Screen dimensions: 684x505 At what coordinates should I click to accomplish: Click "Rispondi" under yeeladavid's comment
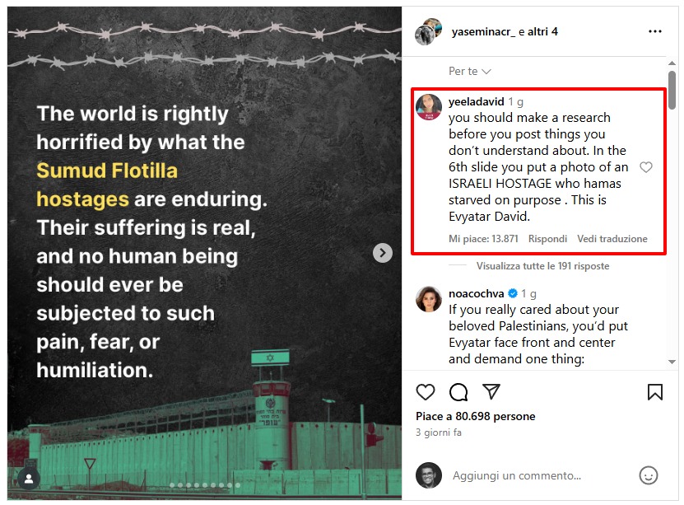pos(547,239)
